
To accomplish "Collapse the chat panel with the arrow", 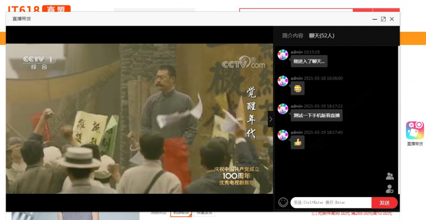I will coord(271,119).
